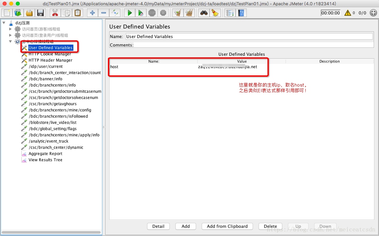Click the Cut scissors icon
This screenshot has width=379, height=236.
pyautogui.click(x=55, y=13)
